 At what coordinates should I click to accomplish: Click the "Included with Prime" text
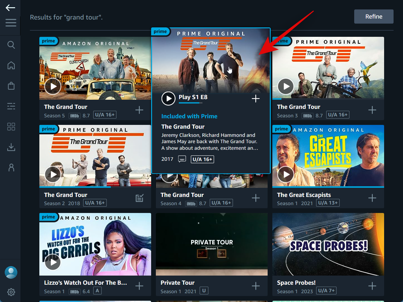point(189,116)
